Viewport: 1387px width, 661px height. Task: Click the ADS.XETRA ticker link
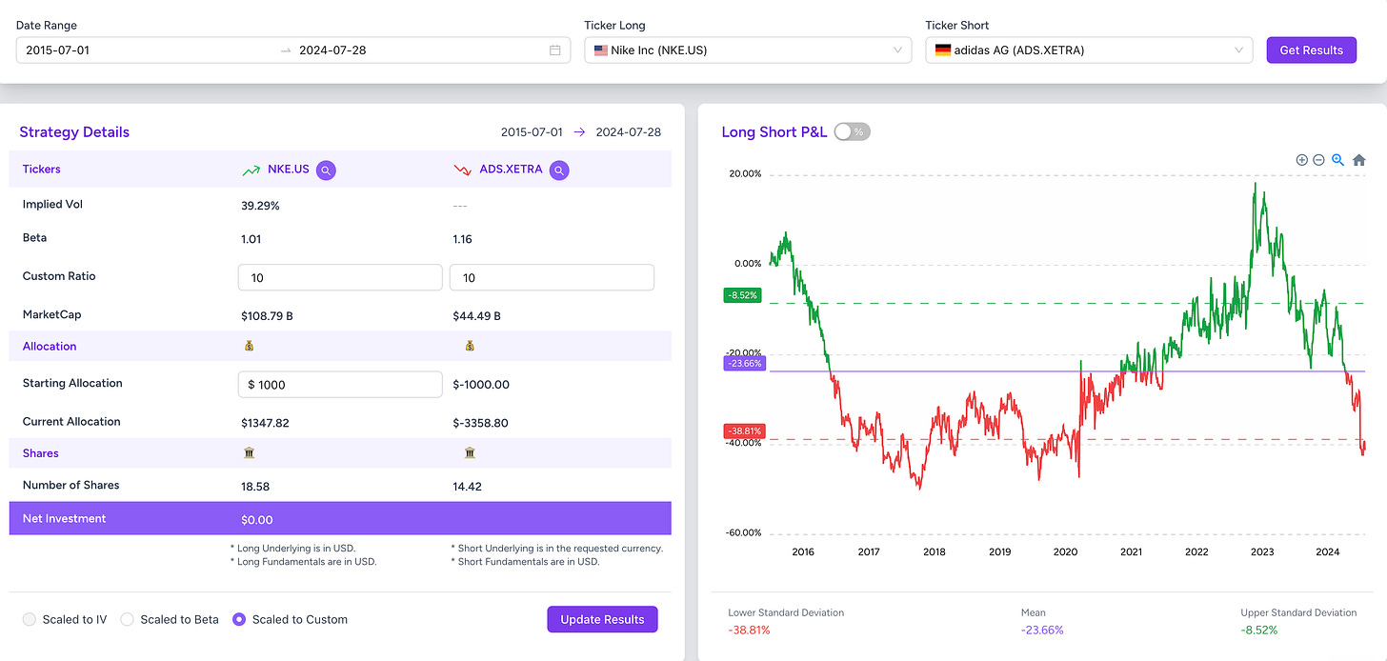coord(511,170)
